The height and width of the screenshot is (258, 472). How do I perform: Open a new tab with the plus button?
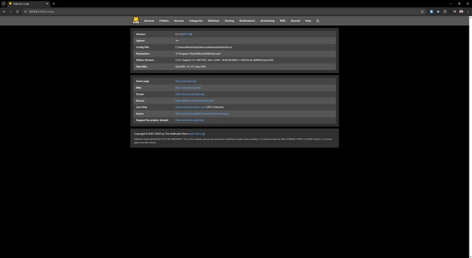pyautogui.click(x=54, y=4)
